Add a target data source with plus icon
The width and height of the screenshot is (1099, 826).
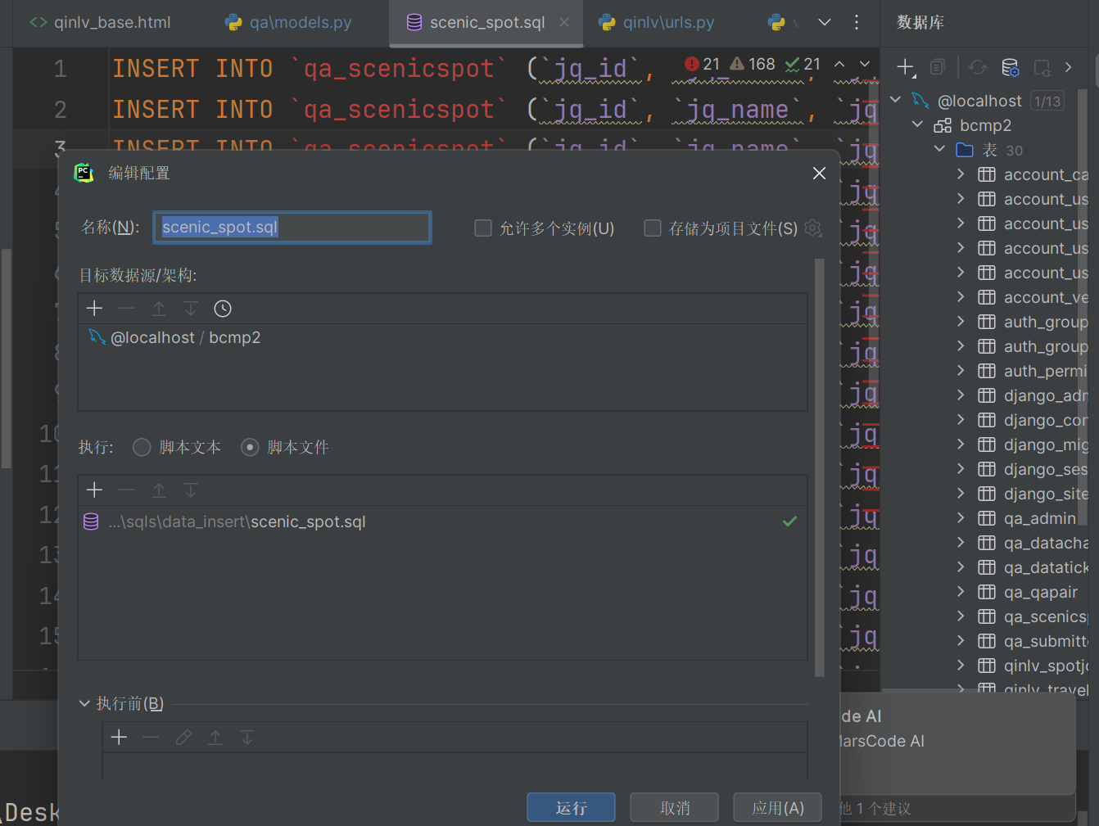(x=95, y=309)
